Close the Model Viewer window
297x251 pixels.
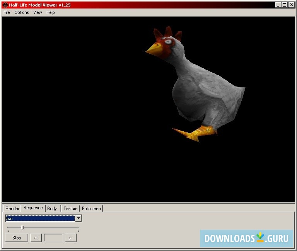tap(292, 5)
